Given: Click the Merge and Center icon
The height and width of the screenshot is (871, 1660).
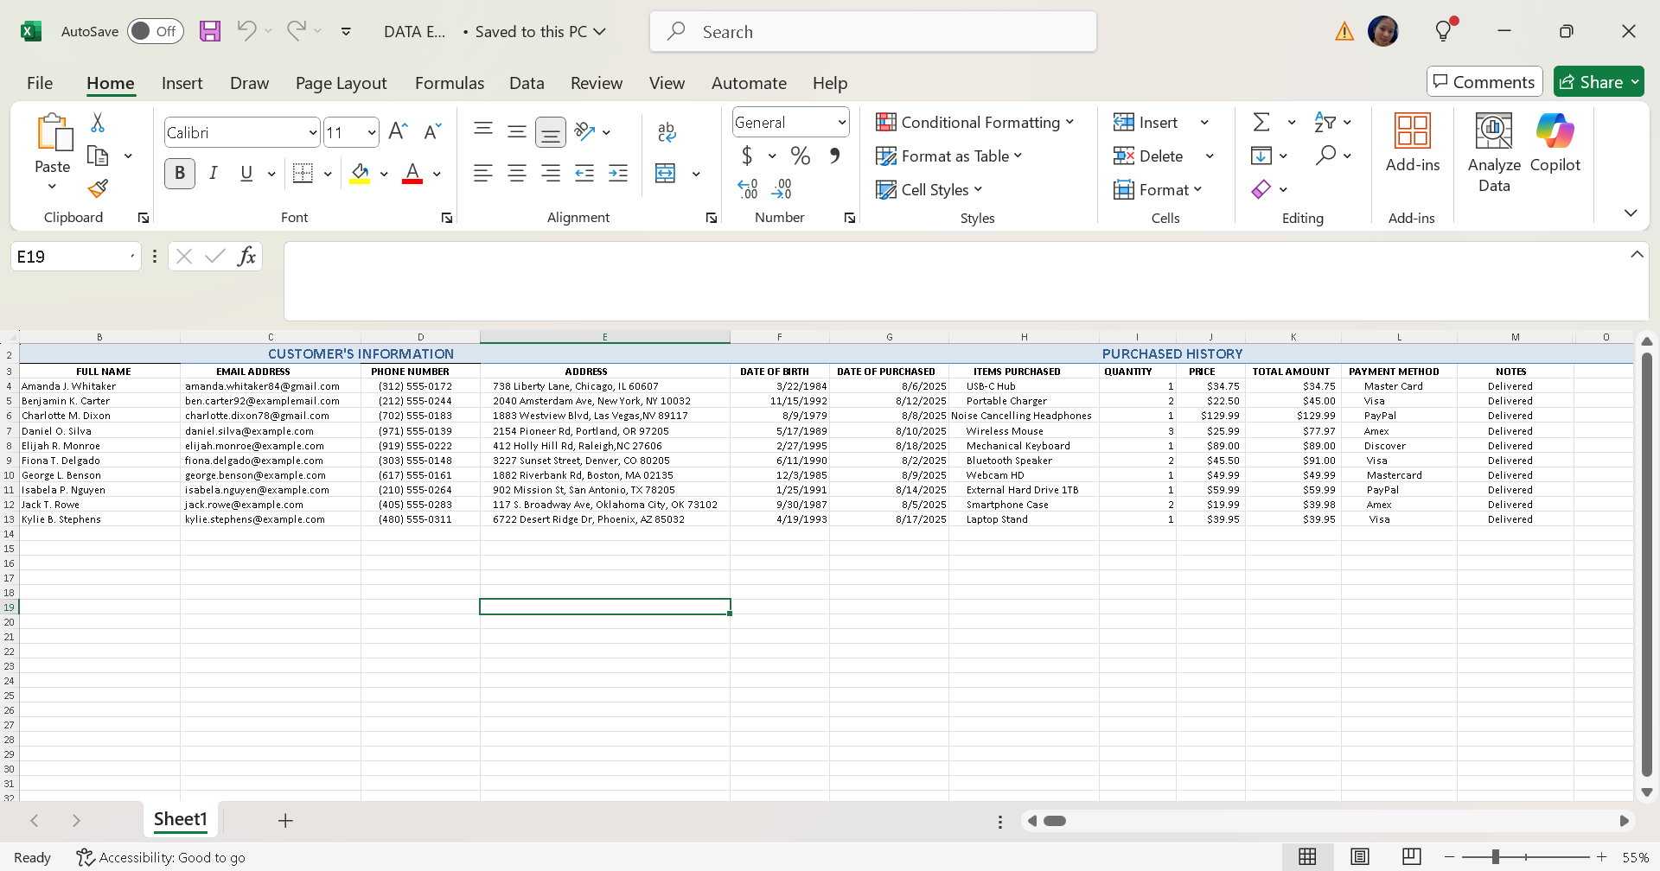Looking at the screenshot, I should click(666, 173).
